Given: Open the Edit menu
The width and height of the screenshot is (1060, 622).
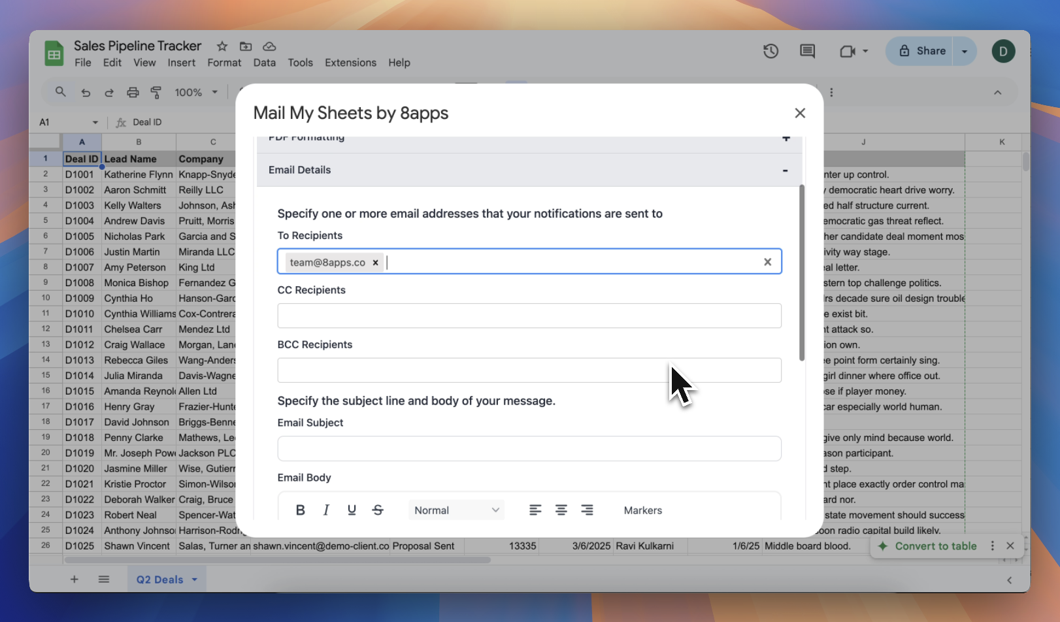Looking at the screenshot, I should point(112,63).
